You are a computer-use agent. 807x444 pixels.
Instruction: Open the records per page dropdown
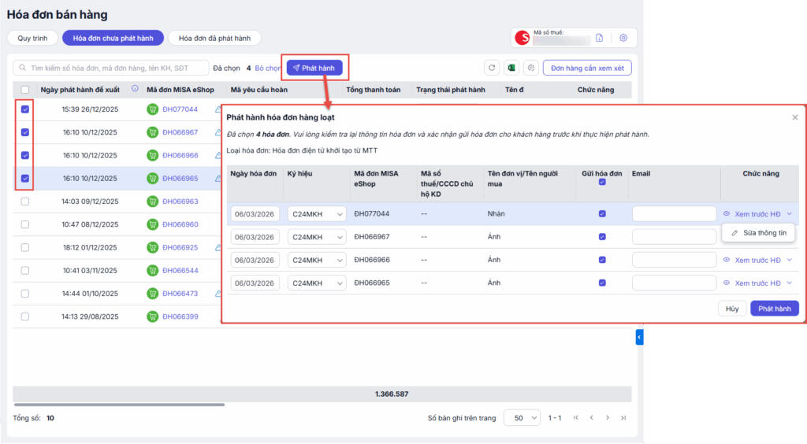tap(522, 418)
